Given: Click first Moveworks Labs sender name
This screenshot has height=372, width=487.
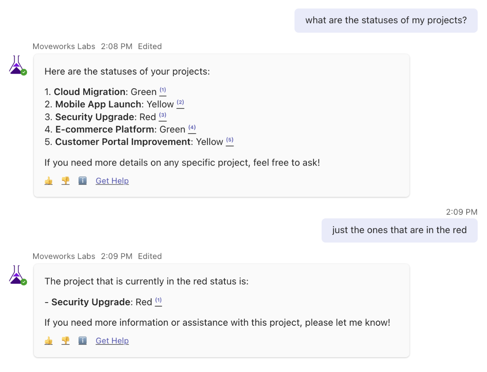Looking at the screenshot, I should coord(64,46).
